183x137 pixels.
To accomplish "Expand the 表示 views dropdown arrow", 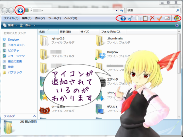I will pos(35,25).
